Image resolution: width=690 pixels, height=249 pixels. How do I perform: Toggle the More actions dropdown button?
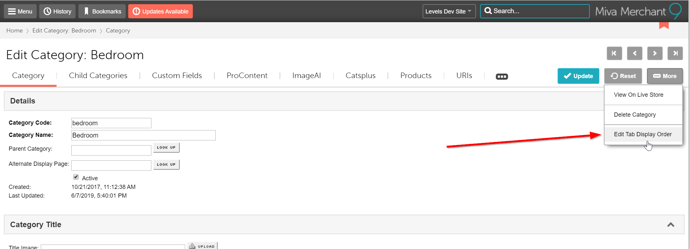(x=665, y=76)
